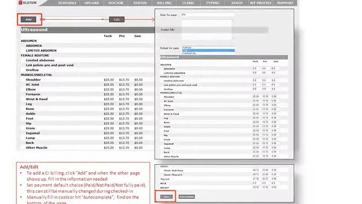
Task: Click $0.00 Gen price for Groin
Action: tap(139, 129)
